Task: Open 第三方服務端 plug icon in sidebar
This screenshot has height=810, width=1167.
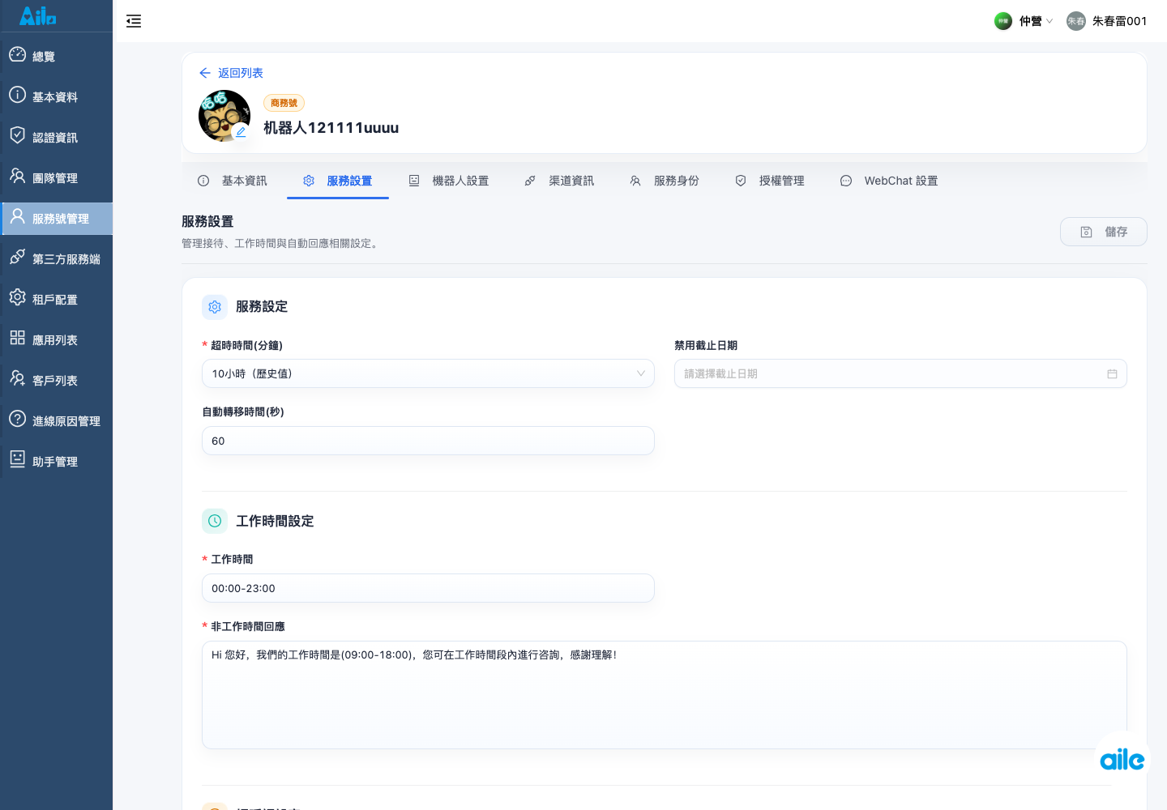Action: tap(17, 257)
